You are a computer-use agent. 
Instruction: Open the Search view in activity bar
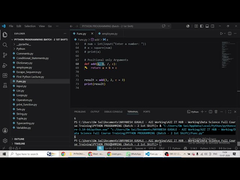tap(5, 45)
